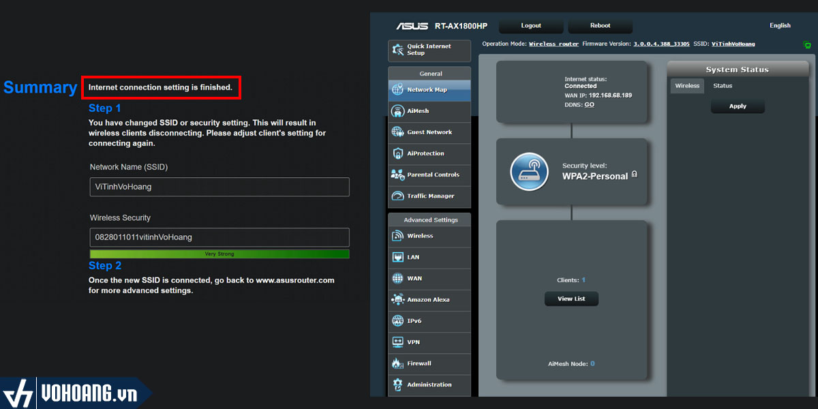
Task: Click the ASUS logo in the header
Action: 412,26
